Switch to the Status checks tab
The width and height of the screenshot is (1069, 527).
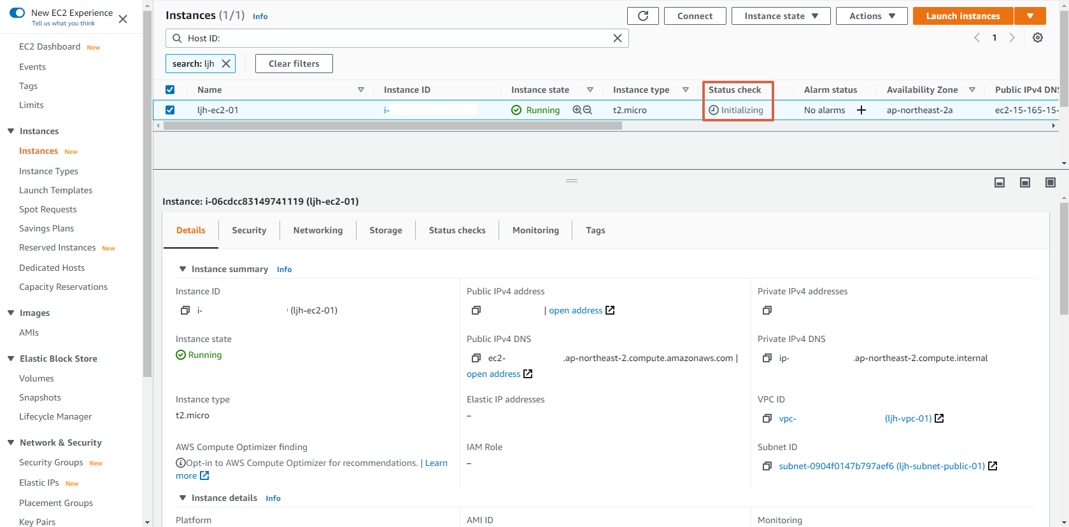coord(457,230)
